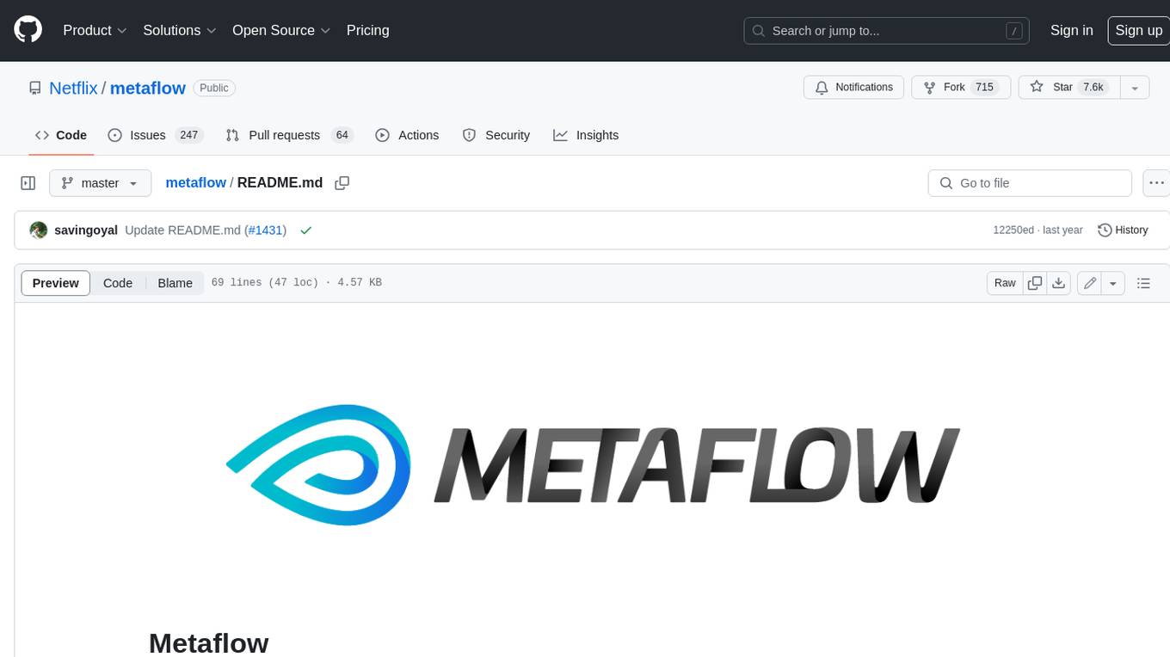Open the README outline list
This screenshot has width=1170, height=657.
pyautogui.click(x=1143, y=283)
